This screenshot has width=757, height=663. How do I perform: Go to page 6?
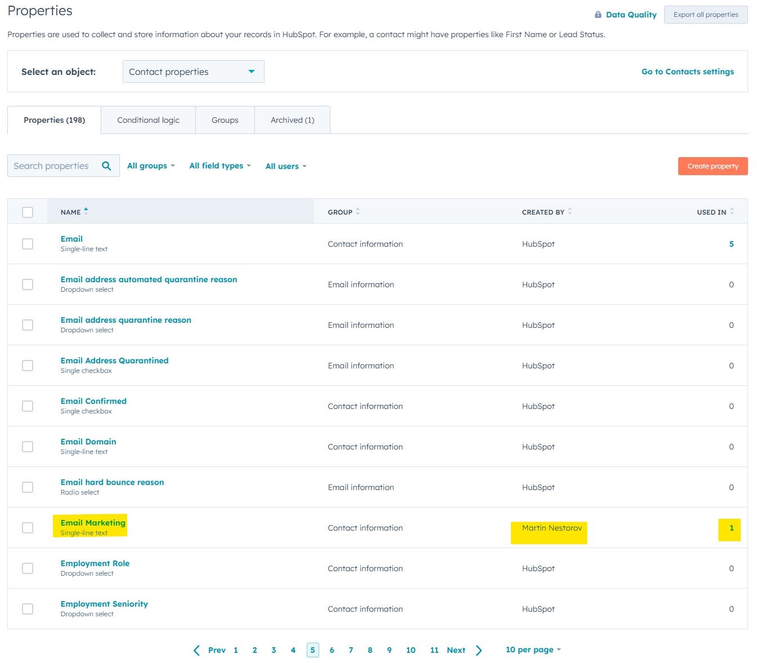(x=332, y=650)
